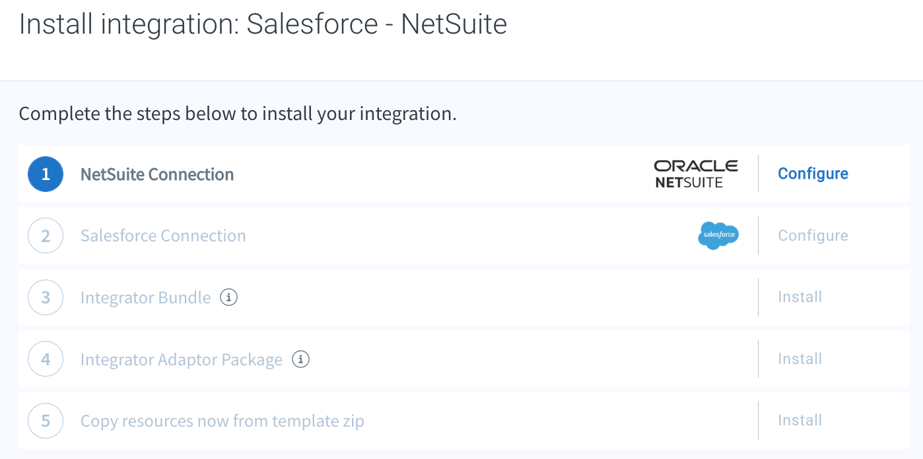Click the Salesforce cloud logo
Screen dimensions: 923x459
pyautogui.click(x=718, y=235)
